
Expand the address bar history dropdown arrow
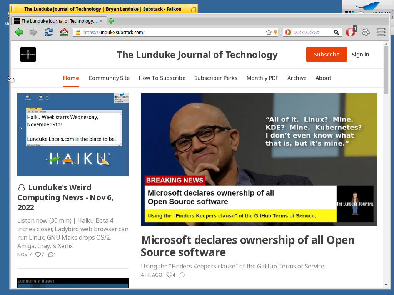click(275, 32)
